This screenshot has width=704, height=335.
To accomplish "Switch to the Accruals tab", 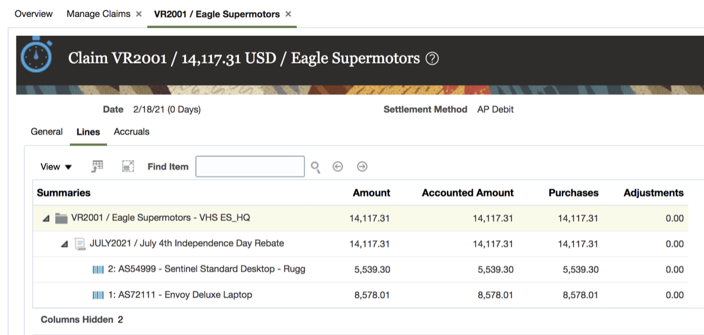I will coord(131,132).
